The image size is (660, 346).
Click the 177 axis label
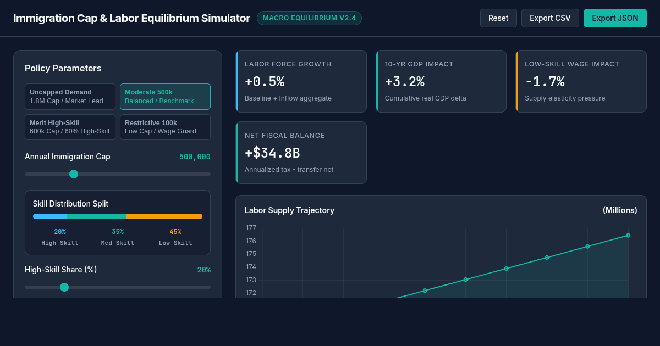pos(251,228)
